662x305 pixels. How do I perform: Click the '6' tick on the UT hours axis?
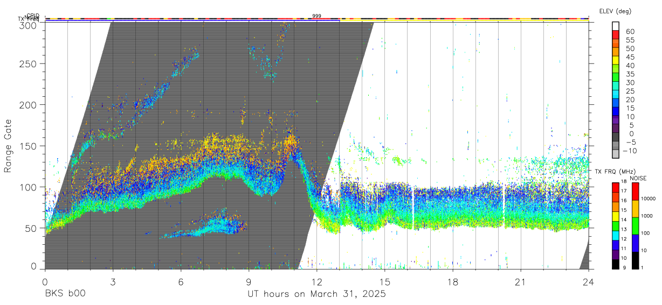(x=181, y=281)
